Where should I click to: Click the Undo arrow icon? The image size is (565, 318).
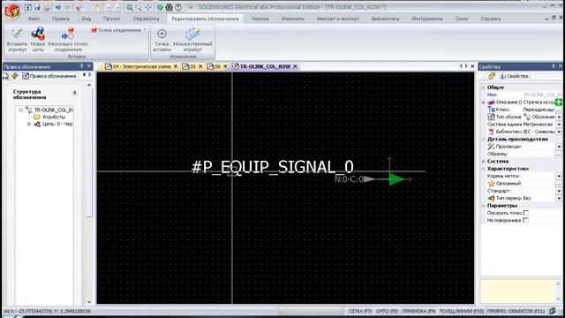pos(58,7)
